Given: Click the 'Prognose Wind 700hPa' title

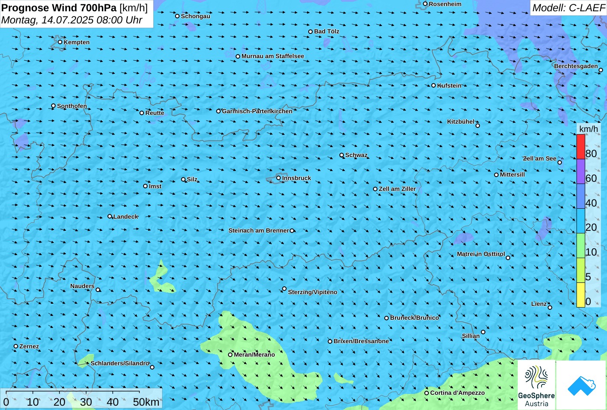Looking at the screenshot, I should (x=59, y=8).
